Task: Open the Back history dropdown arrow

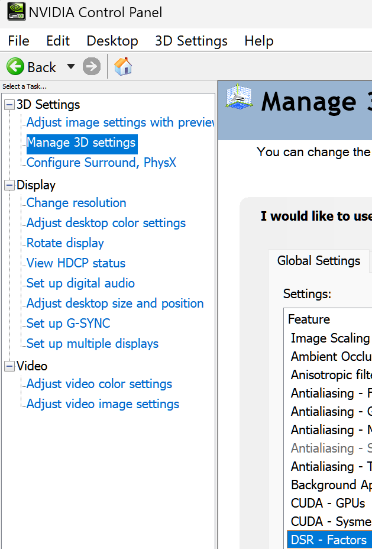Action: pyautogui.click(x=71, y=66)
